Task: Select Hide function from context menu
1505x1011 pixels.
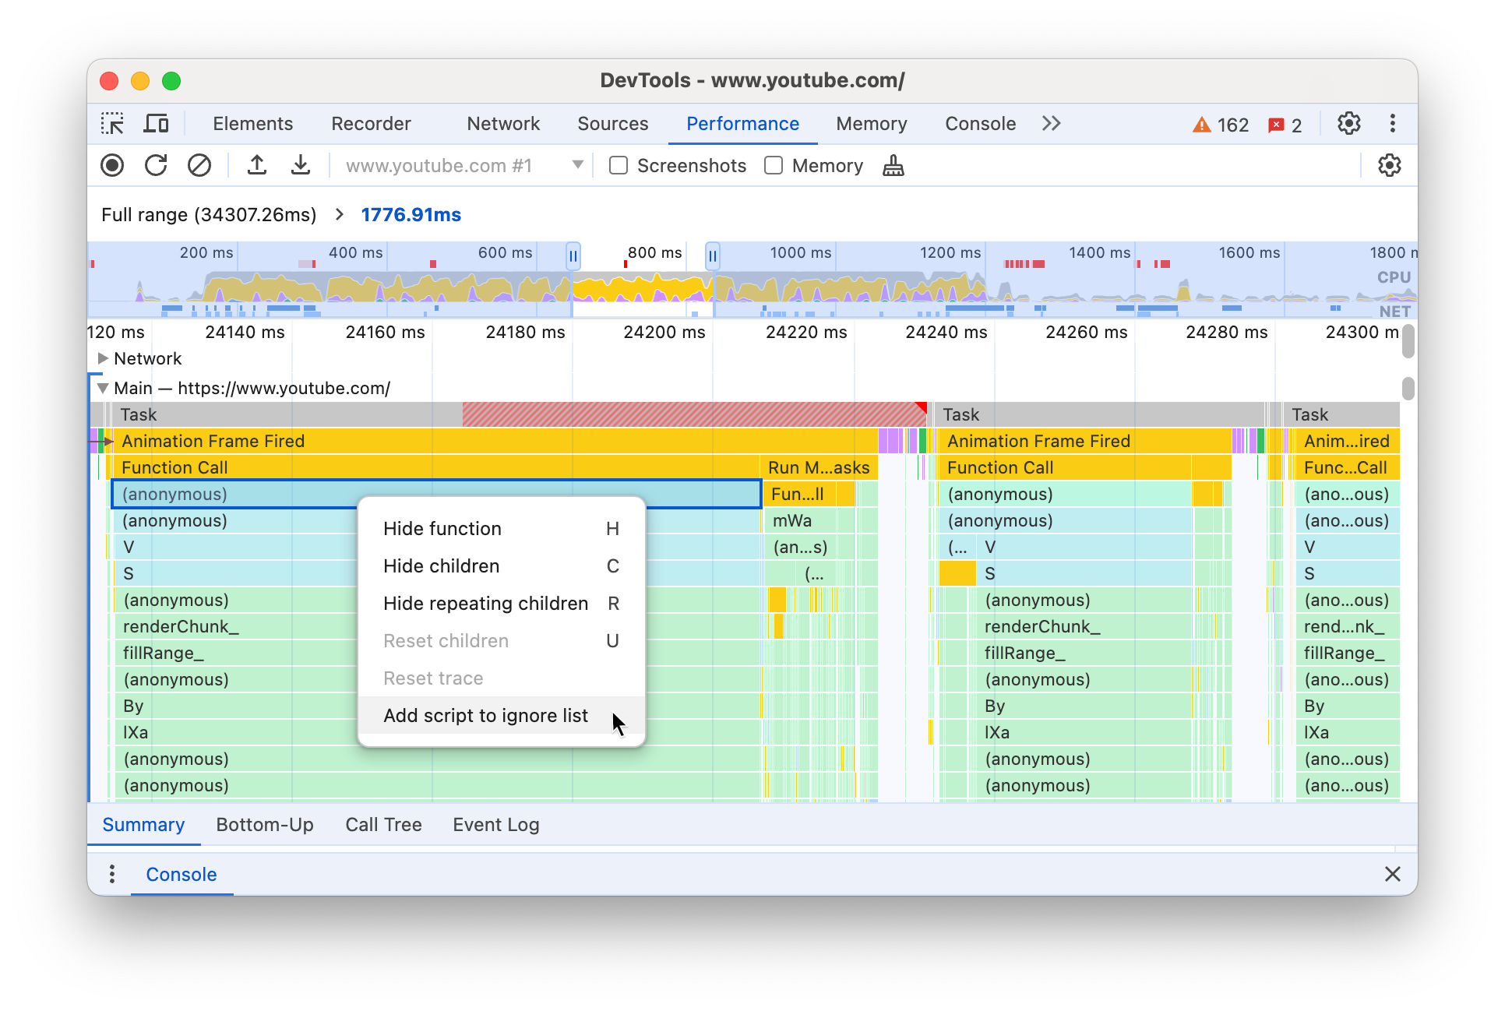Action: pos(442,528)
